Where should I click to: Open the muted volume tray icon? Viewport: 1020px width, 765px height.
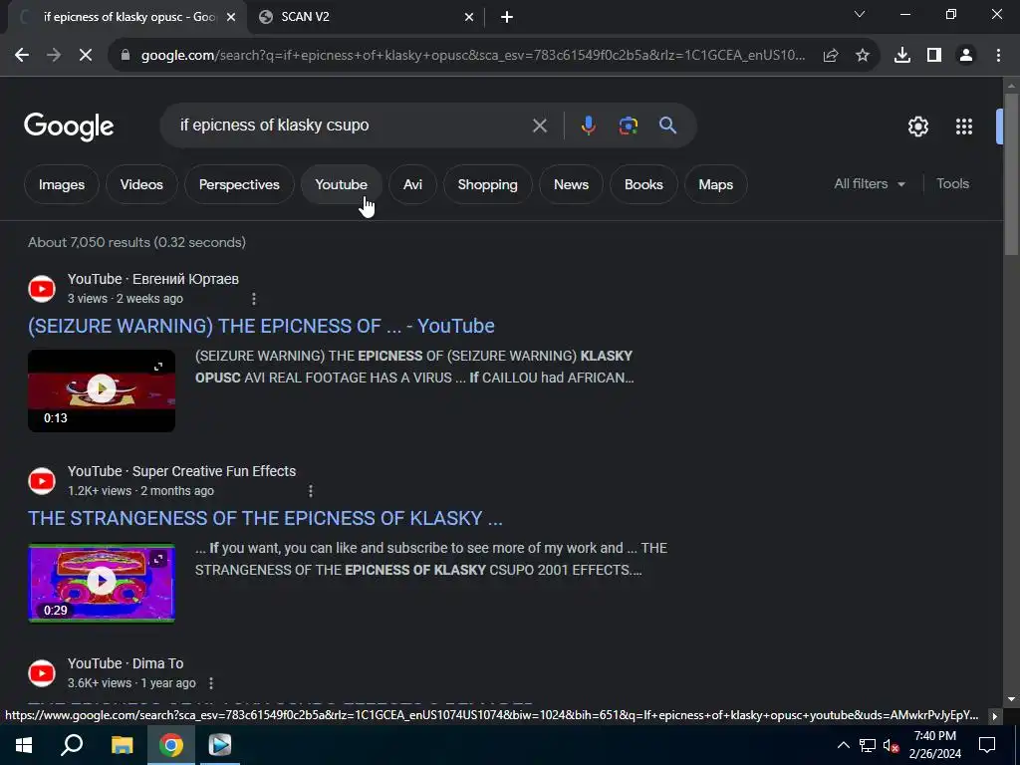891,745
